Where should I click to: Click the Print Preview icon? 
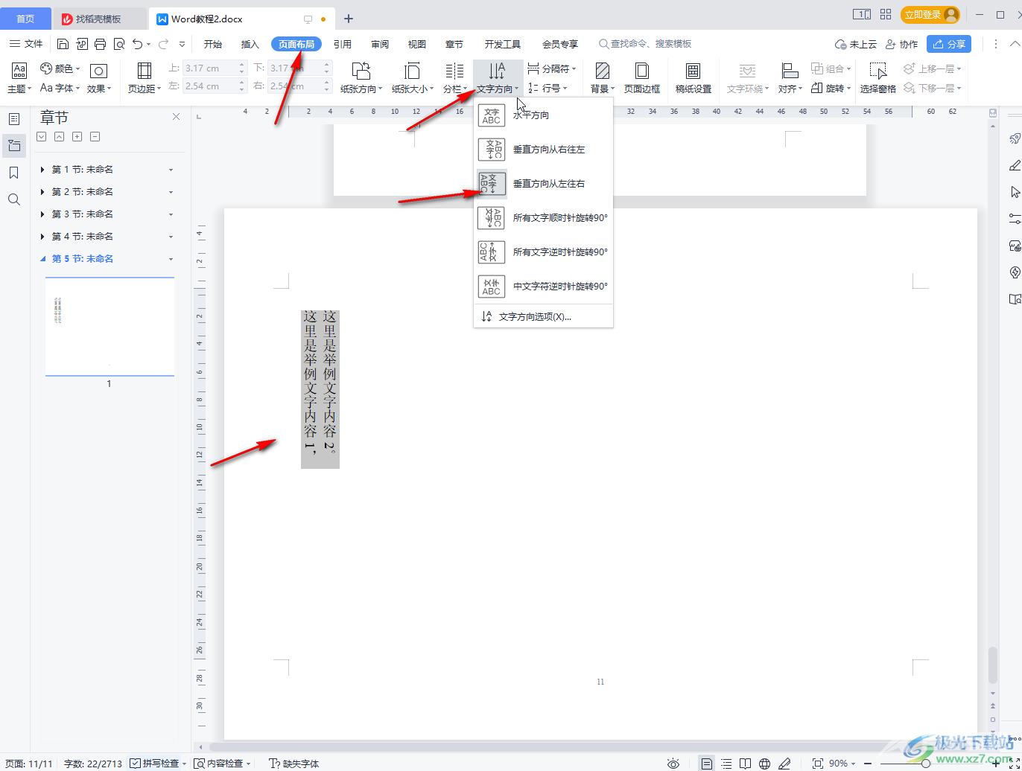(x=119, y=44)
